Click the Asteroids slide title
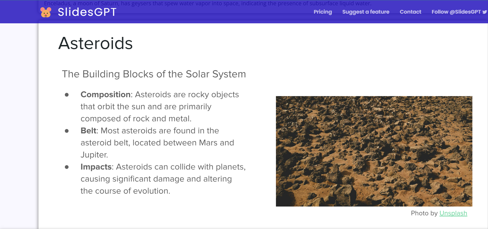 [x=95, y=43]
